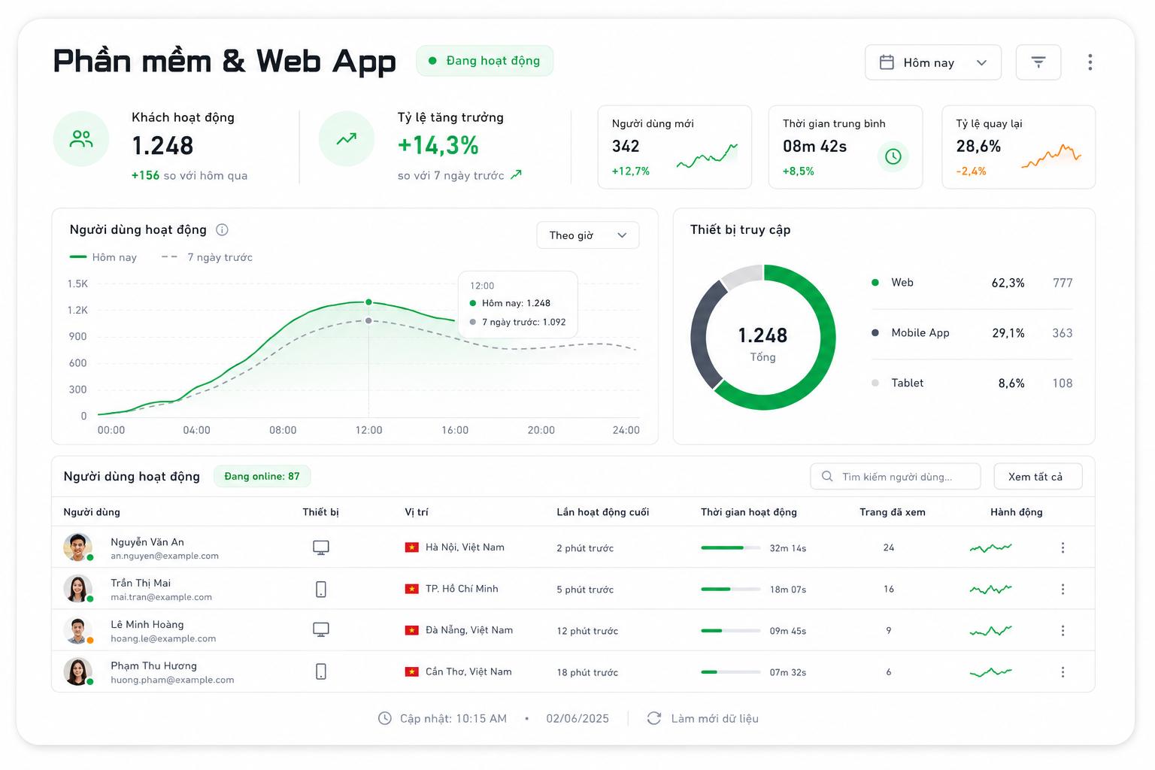Click the 02/06/2025 date in footer
Viewport: 1155px width, 770px height.
tap(577, 719)
